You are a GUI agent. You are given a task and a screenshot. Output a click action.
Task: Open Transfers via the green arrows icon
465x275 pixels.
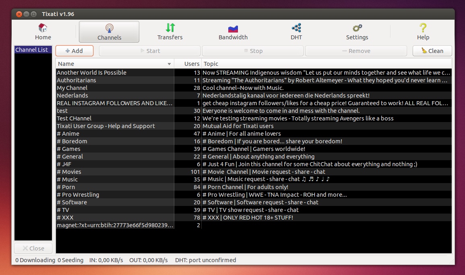170,28
